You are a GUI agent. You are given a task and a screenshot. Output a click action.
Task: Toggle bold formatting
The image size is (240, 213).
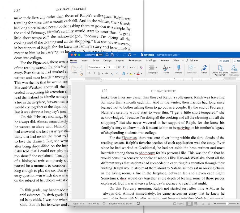click(x=90, y=73)
